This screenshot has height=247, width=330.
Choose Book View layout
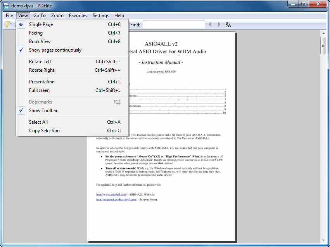73,41
